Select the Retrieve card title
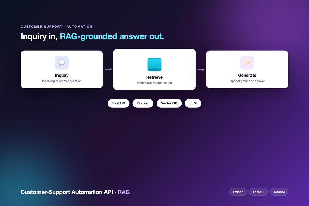 154,77
